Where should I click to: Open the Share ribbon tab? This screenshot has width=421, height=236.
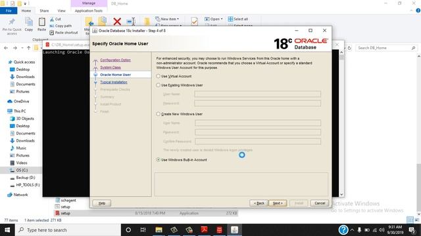(x=44, y=10)
